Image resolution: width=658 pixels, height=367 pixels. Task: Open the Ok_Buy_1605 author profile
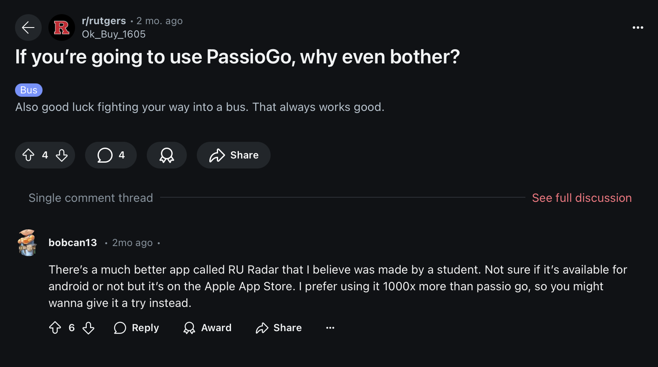tap(113, 34)
